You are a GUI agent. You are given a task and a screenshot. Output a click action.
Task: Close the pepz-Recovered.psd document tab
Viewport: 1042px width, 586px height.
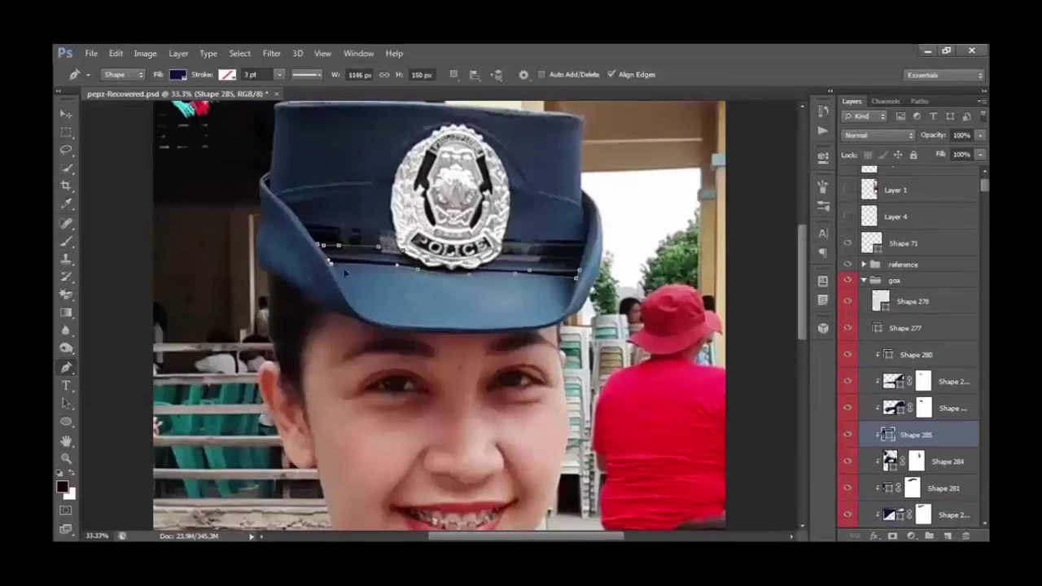coord(277,94)
